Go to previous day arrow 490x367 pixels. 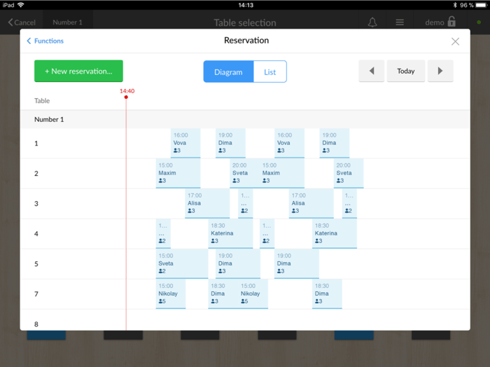pos(371,71)
